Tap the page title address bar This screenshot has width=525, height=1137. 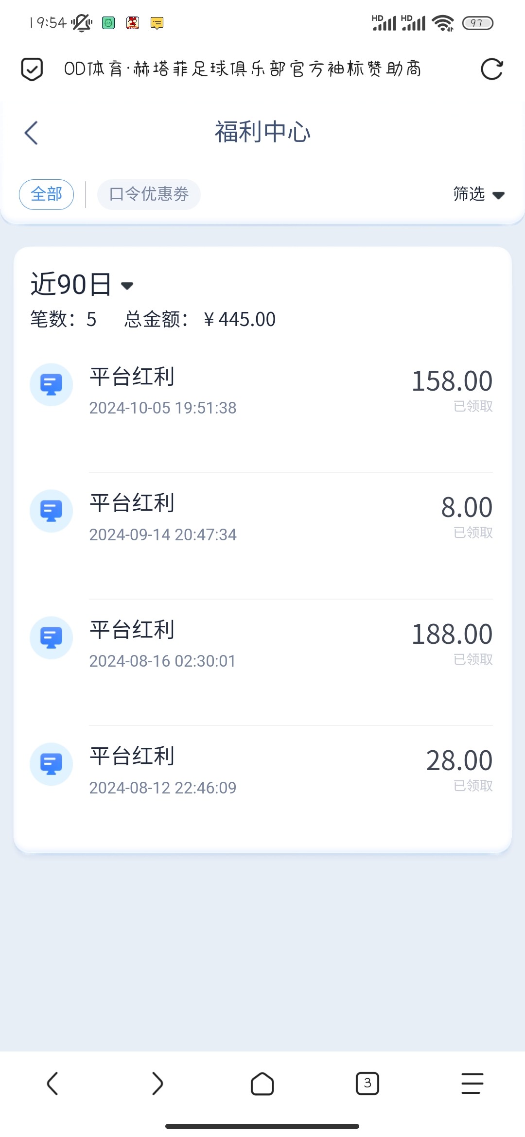(243, 69)
